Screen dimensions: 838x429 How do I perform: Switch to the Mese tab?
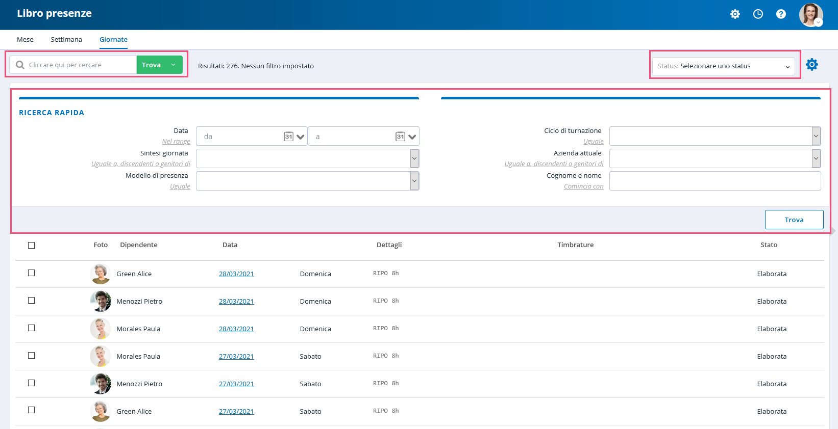25,39
